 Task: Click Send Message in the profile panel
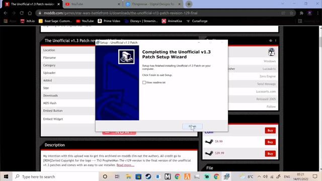pos(266,84)
